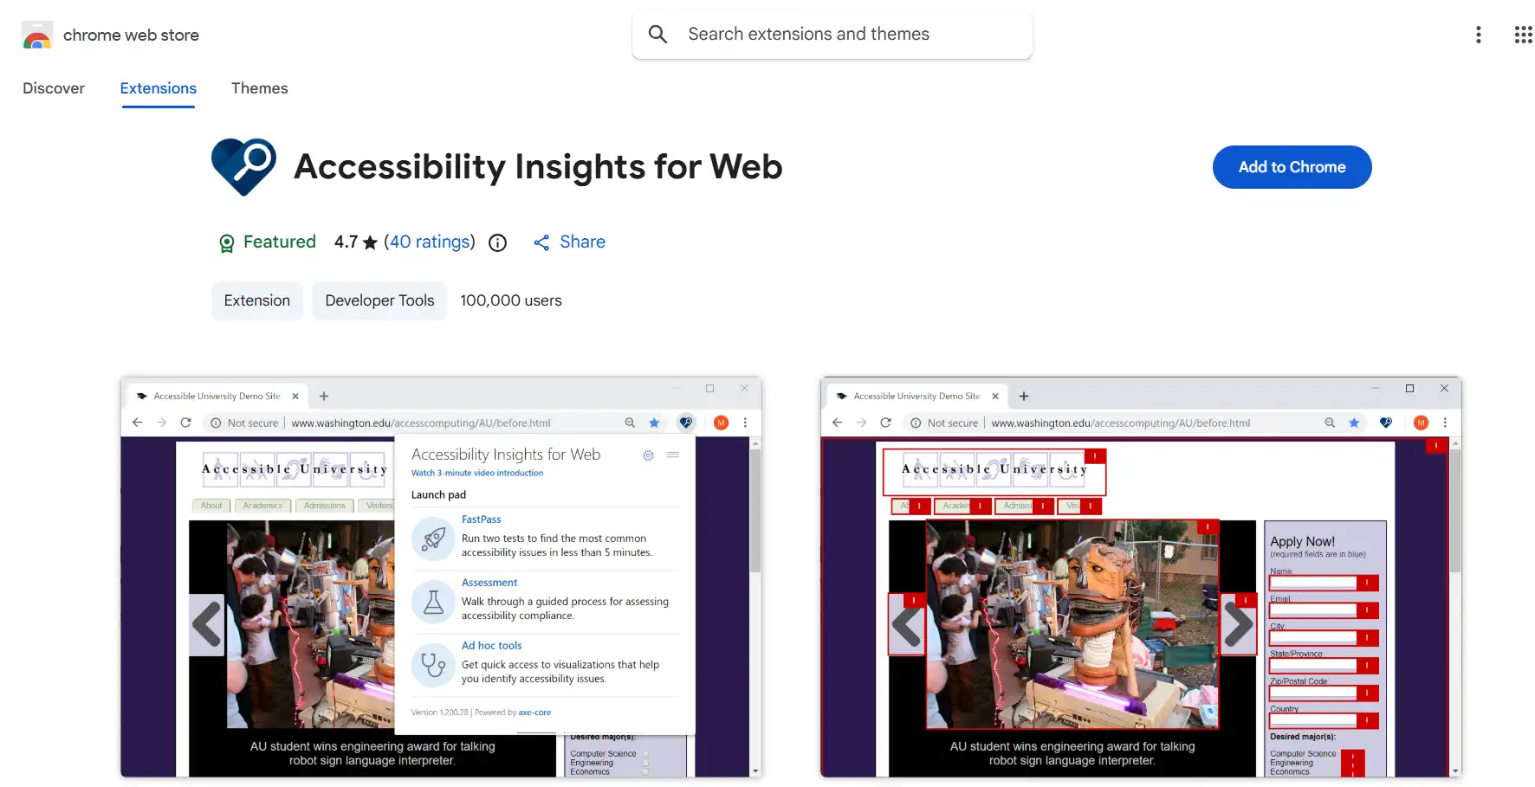Image resolution: width=1535 pixels, height=787 pixels.
Task: Click the magnifier icon in the search bar
Action: (657, 34)
